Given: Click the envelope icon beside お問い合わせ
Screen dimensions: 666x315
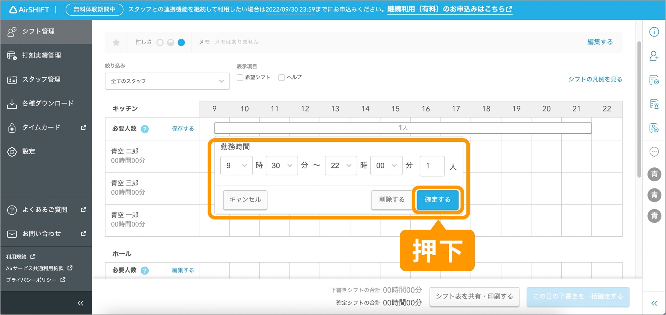Looking at the screenshot, I should click(12, 234).
